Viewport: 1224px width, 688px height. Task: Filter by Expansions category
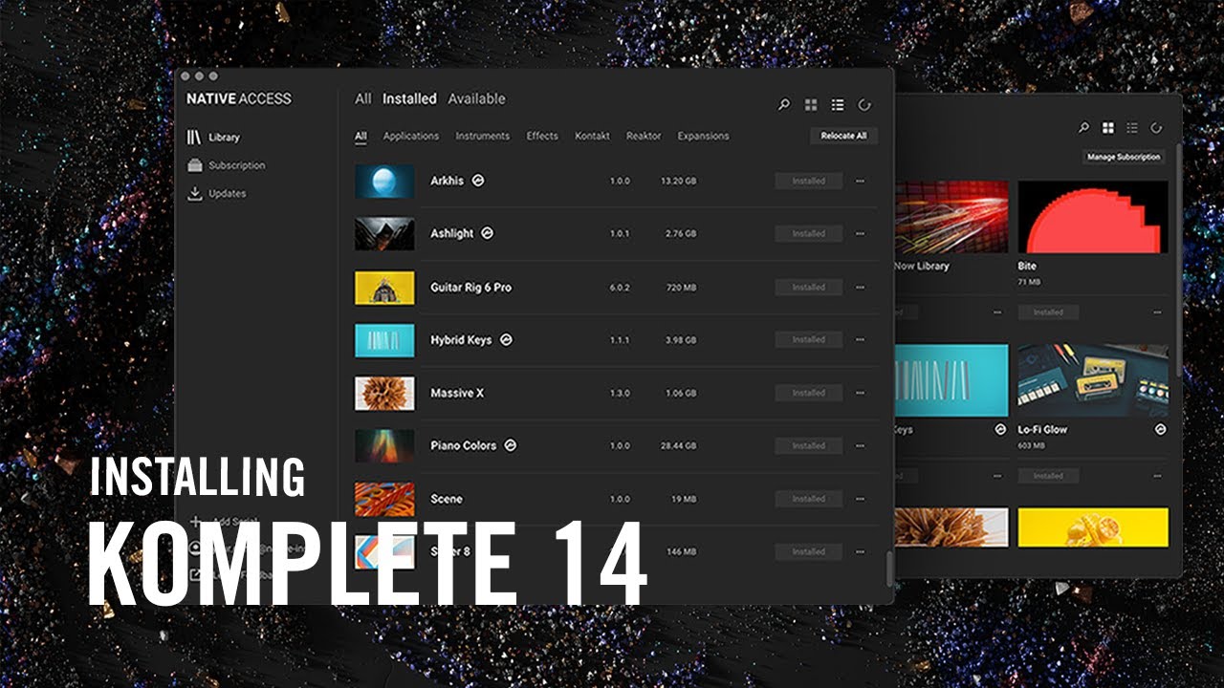[704, 136]
